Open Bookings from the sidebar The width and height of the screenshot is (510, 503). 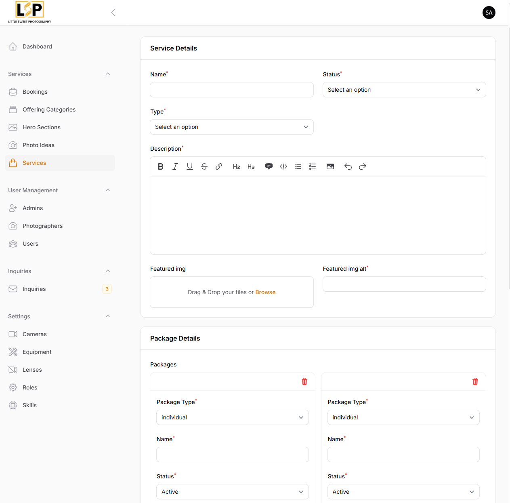[35, 92]
